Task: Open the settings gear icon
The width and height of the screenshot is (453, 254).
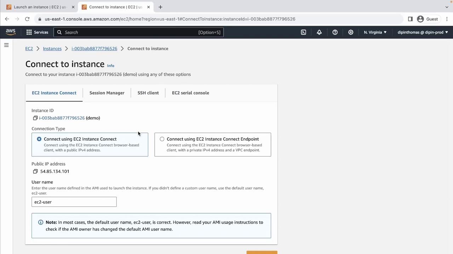Action: click(x=351, y=32)
